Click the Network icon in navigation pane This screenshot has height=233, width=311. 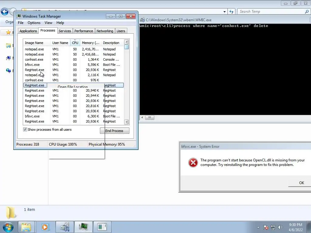(8, 70)
